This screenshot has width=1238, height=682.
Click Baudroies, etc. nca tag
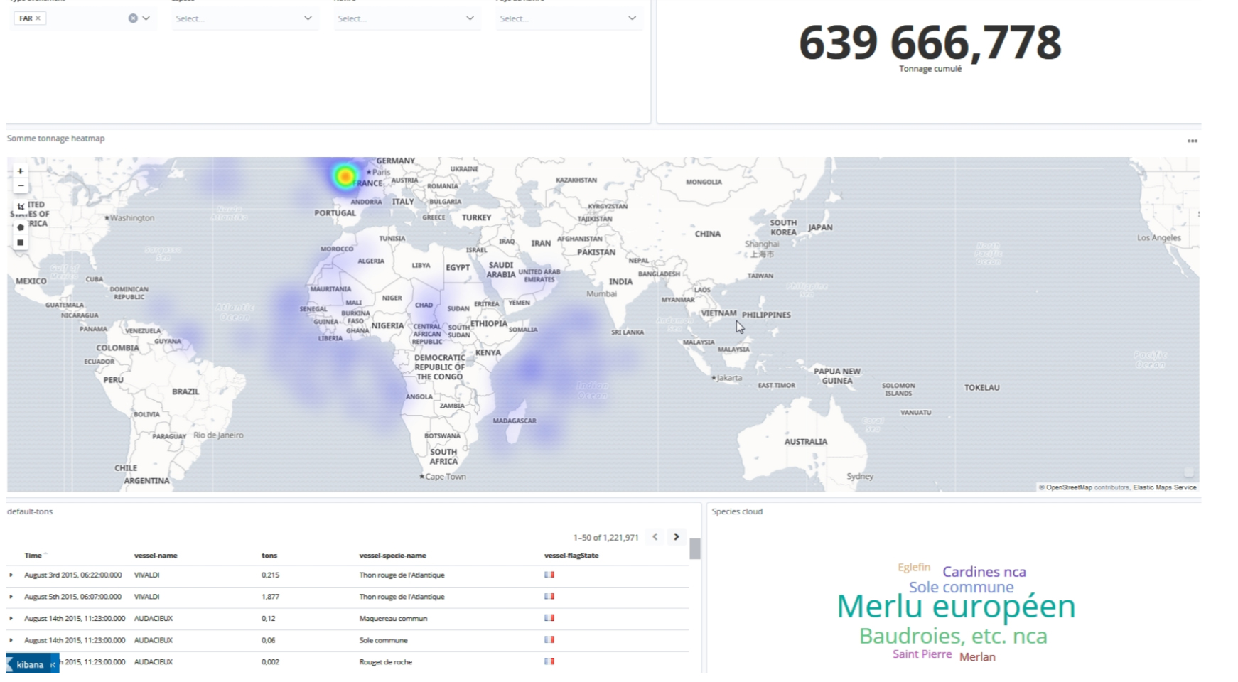(953, 636)
